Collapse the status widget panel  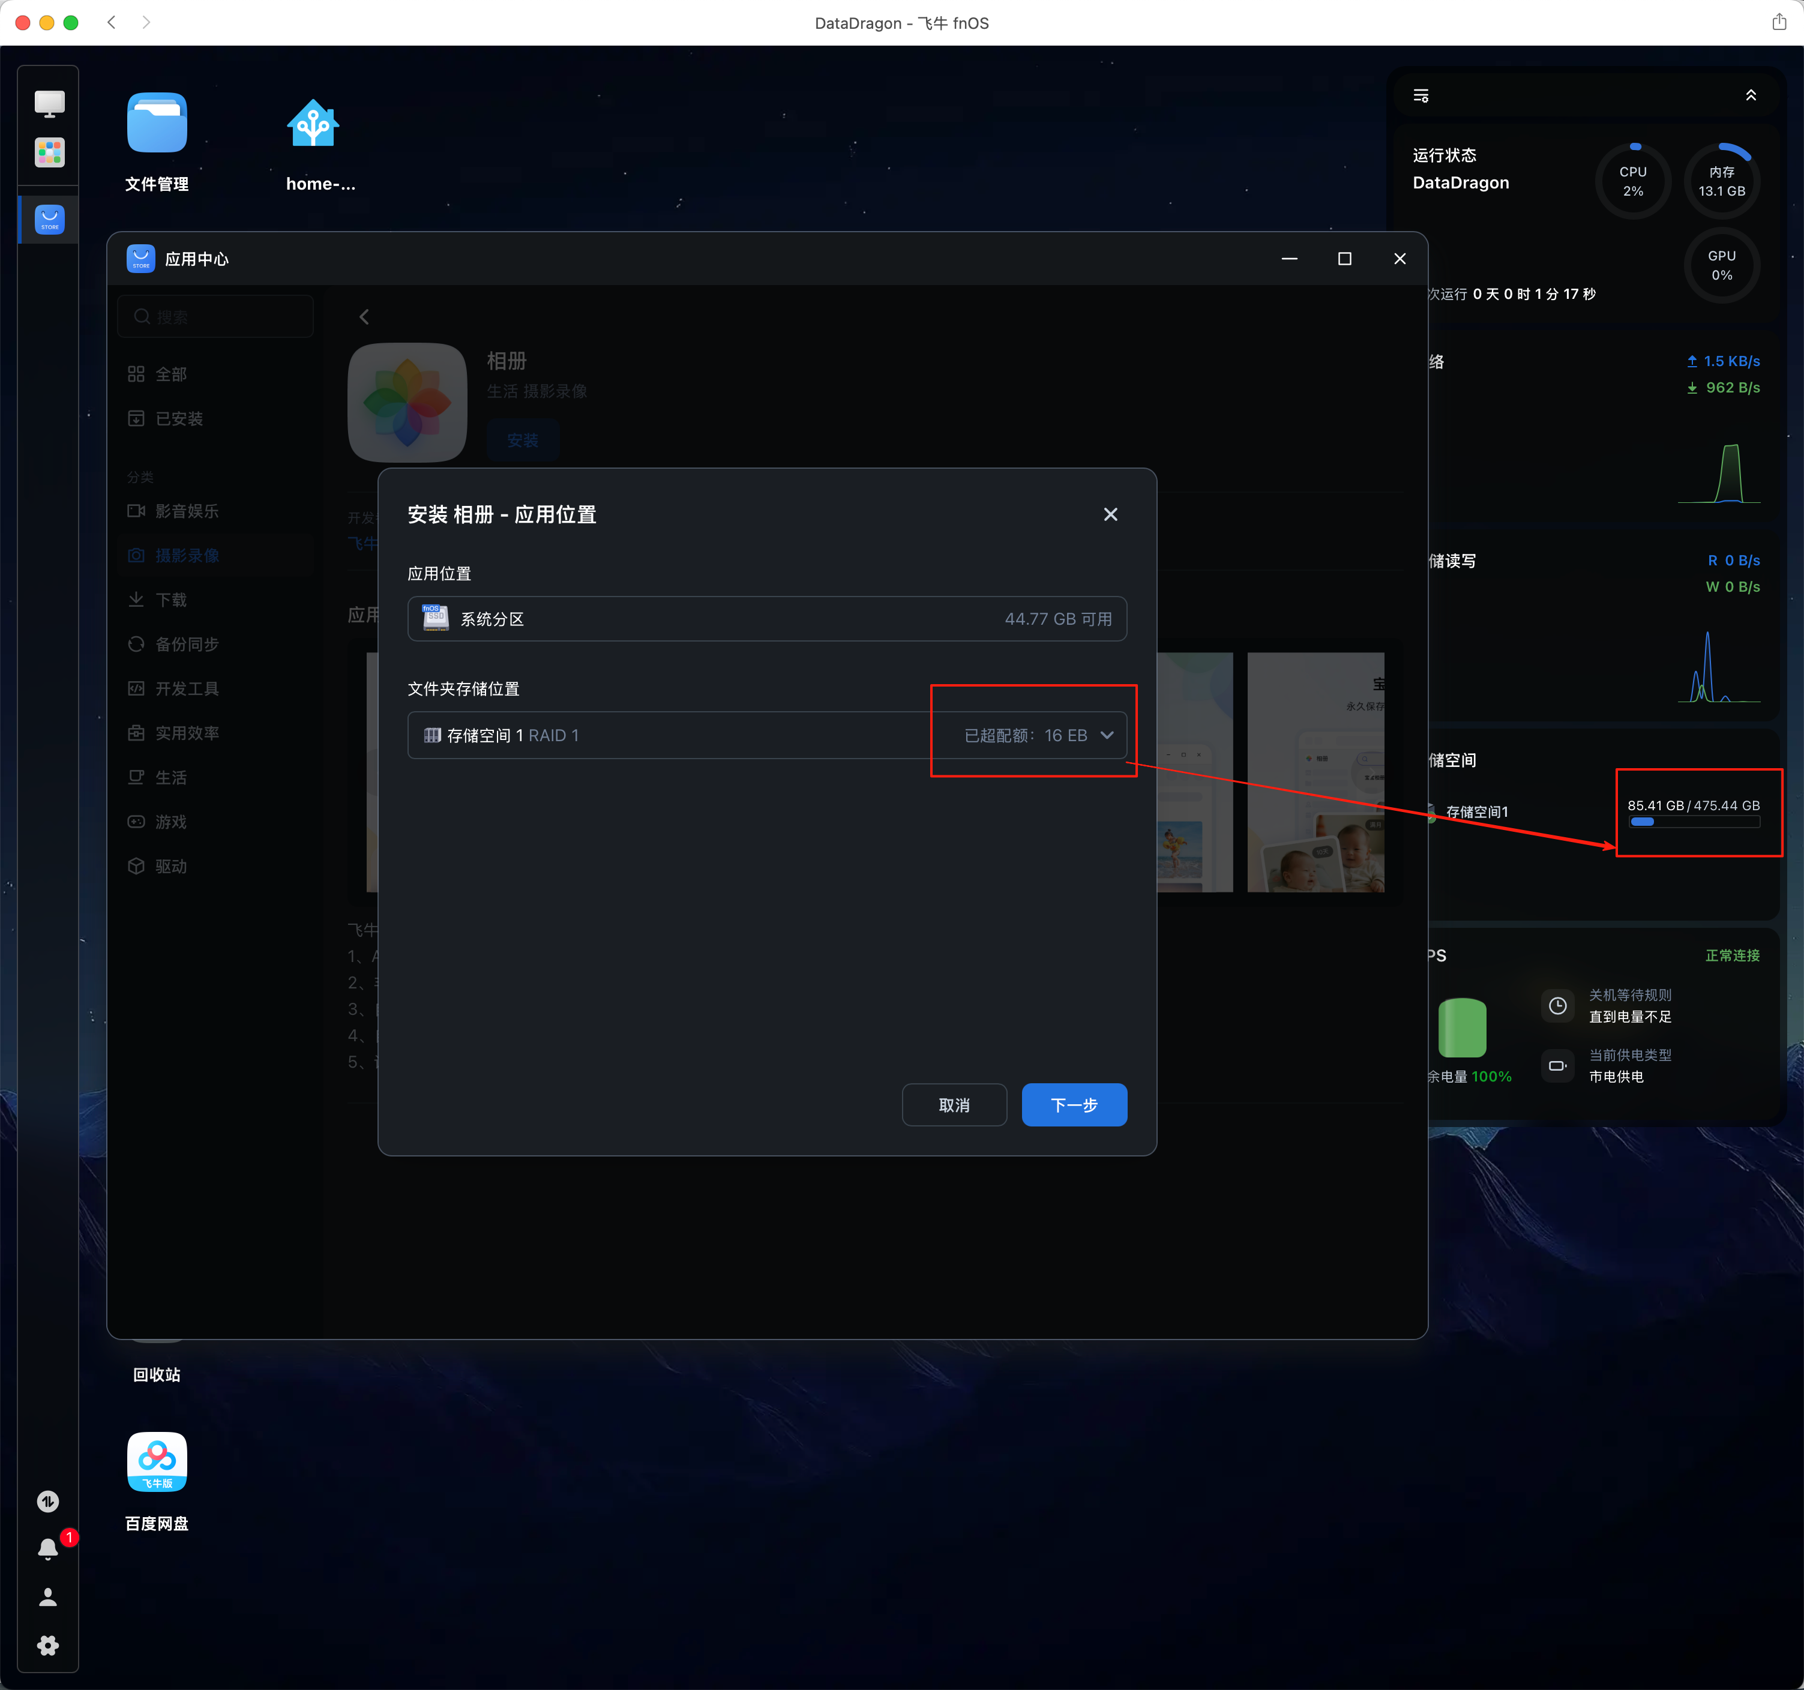[1751, 96]
